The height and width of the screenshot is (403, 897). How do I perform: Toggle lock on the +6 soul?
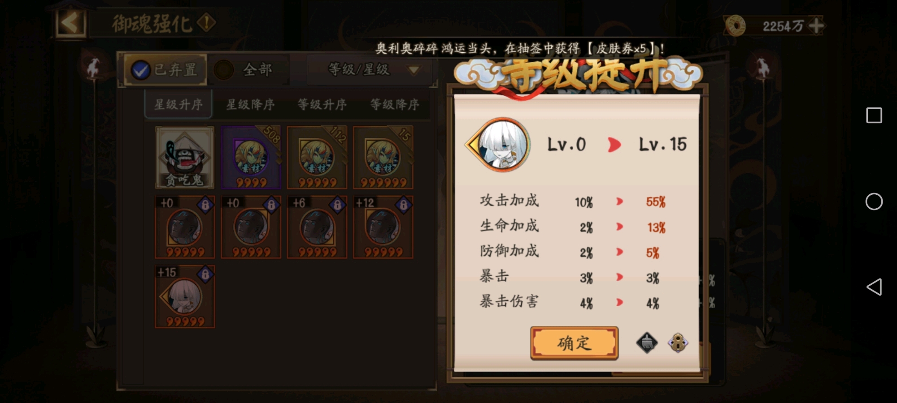[x=337, y=205]
